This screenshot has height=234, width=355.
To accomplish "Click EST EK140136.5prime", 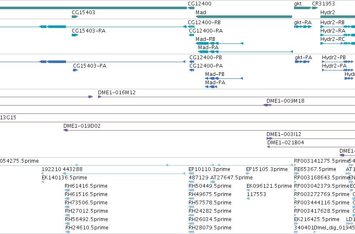I will tap(64, 178).
